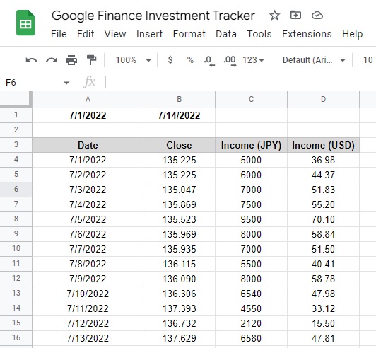Star the Google Finance Investment Tracker document
This screenshot has height=348, width=376.
(274, 16)
